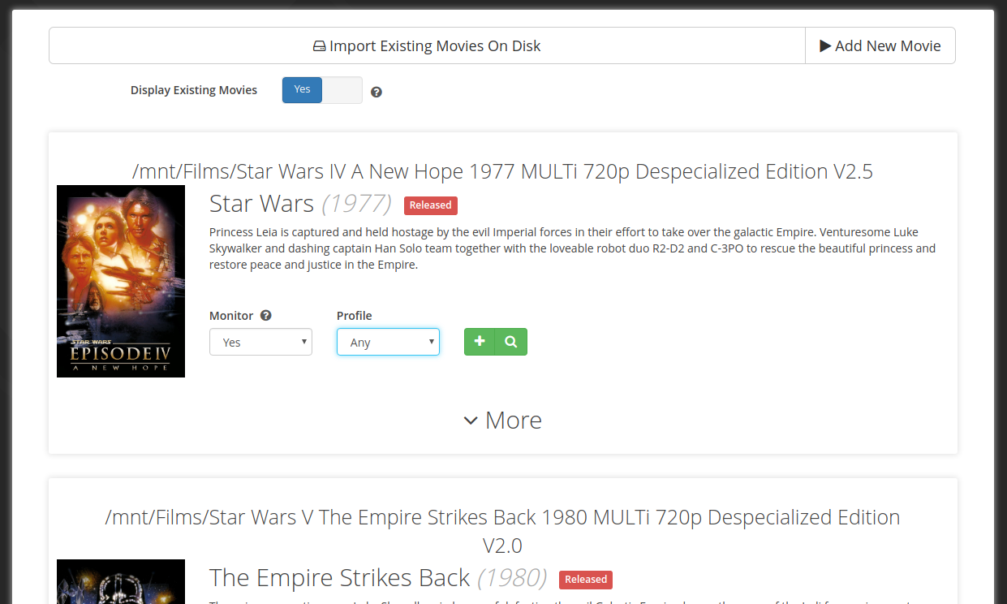
Task: Select Import Existing Movies On Disk tab
Action: 427,45
